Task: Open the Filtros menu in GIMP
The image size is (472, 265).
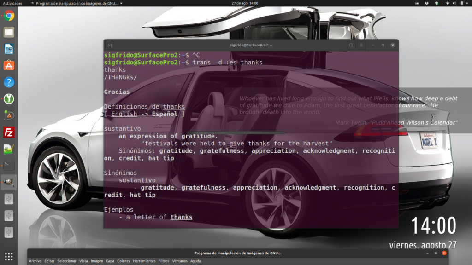Action: click(x=164, y=261)
